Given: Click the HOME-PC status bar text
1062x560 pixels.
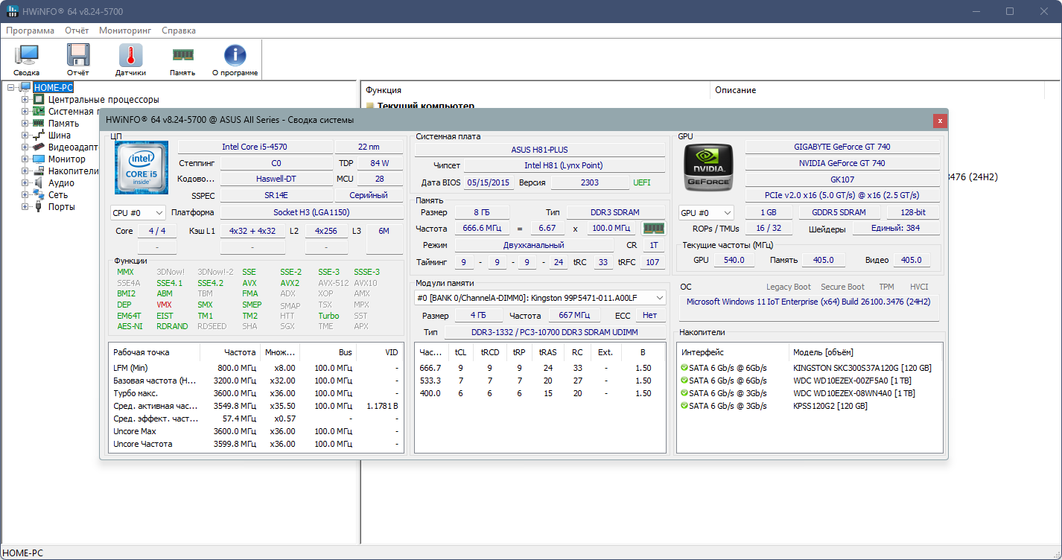Looking at the screenshot, I should tap(23, 553).
